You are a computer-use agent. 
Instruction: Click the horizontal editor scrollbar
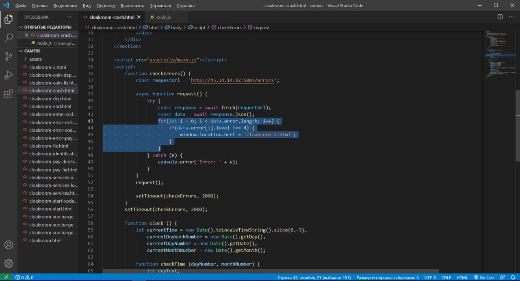[271, 271]
